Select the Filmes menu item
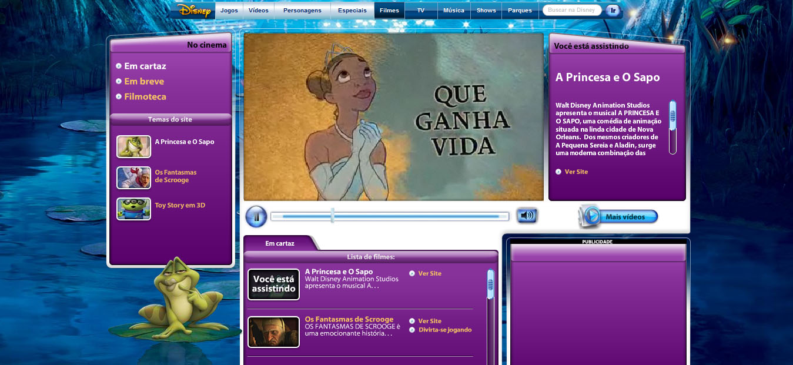Image resolution: width=793 pixels, height=365 pixels. point(389,11)
